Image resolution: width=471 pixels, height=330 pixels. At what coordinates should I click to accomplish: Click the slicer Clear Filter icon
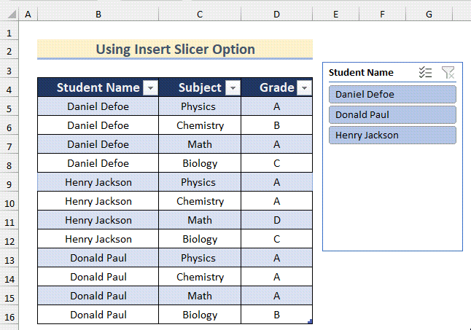click(x=448, y=72)
